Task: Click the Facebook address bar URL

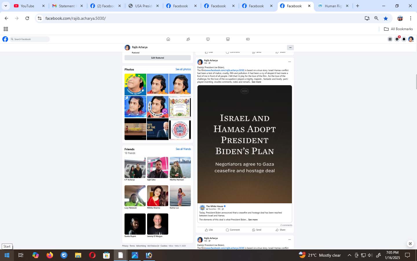Action: pos(76,18)
